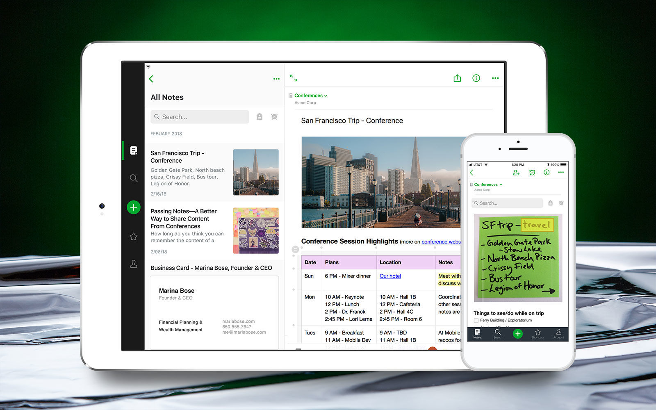Open Shortcuts via the star icon in sidebar
This screenshot has height=410, width=656.
pyautogui.click(x=133, y=236)
